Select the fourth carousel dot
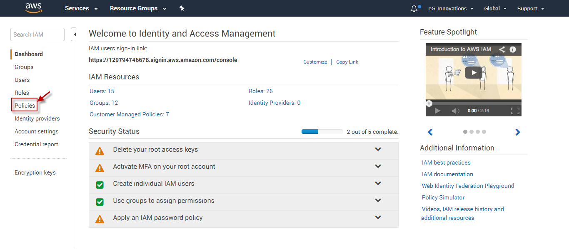Screen dimensions: 569x251 point(484,132)
